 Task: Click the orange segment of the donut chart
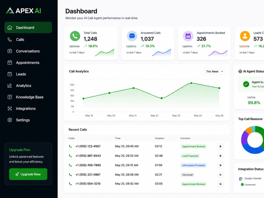click(x=248, y=130)
